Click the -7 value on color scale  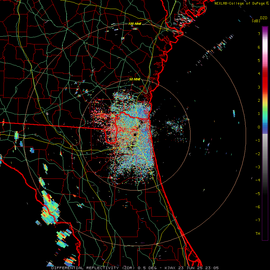tap(258, 220)
